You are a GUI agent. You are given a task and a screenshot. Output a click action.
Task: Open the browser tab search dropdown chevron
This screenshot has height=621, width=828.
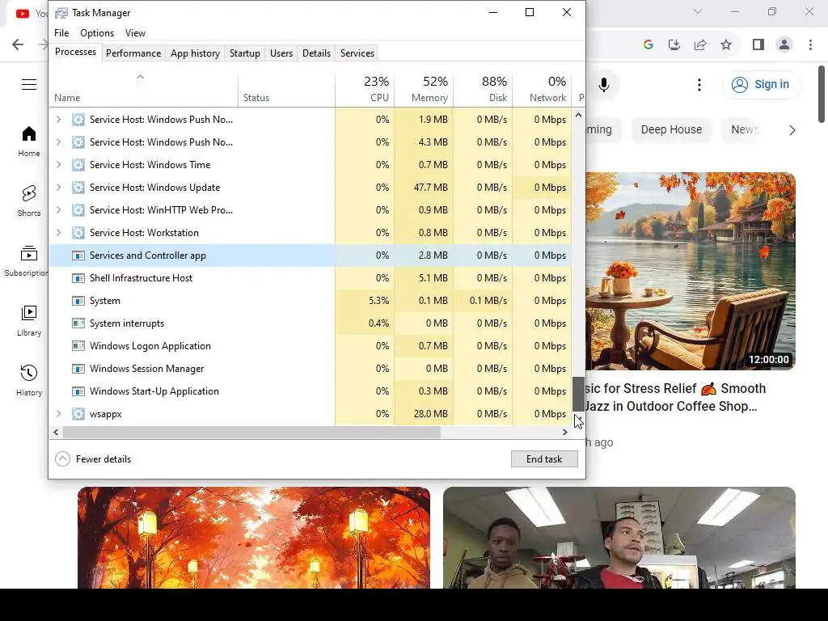tap(698, 11)
